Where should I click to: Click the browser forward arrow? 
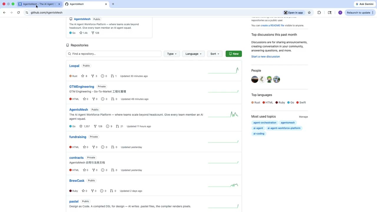11,13
